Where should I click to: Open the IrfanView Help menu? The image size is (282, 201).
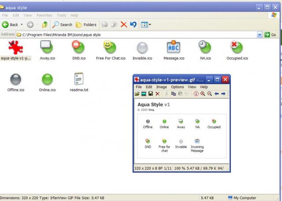(x=204, y=87)
